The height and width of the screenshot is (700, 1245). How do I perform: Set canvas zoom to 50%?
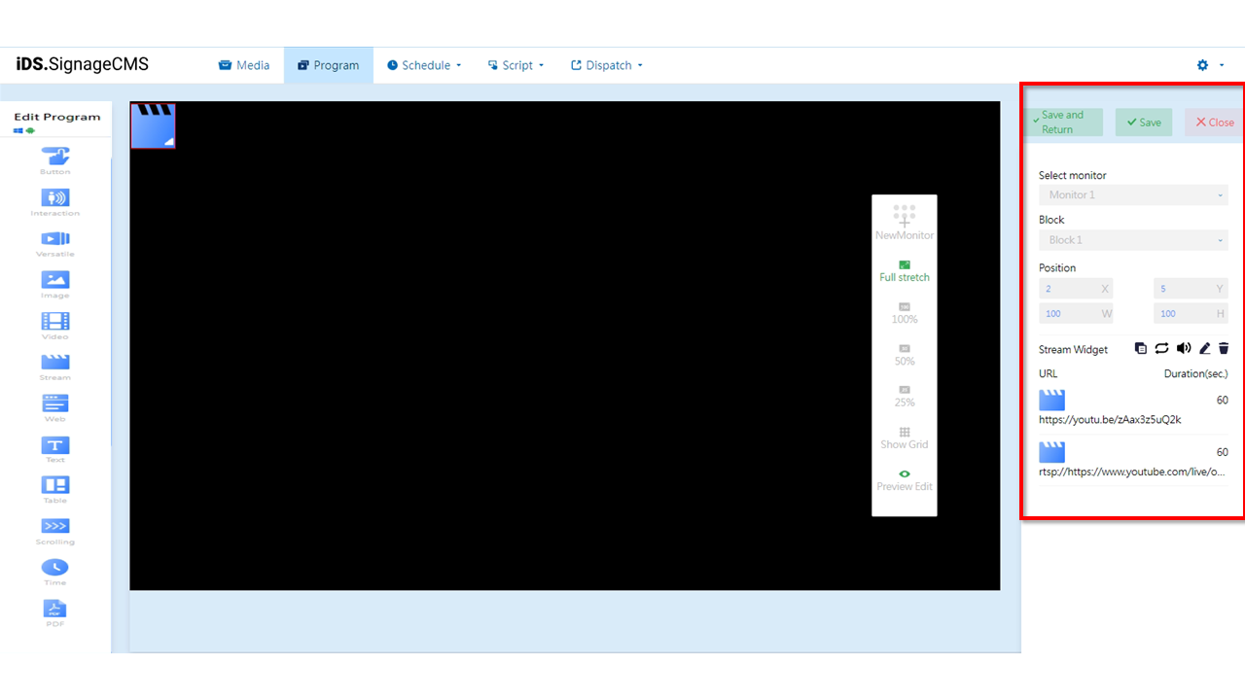click(x=905, y=354)
